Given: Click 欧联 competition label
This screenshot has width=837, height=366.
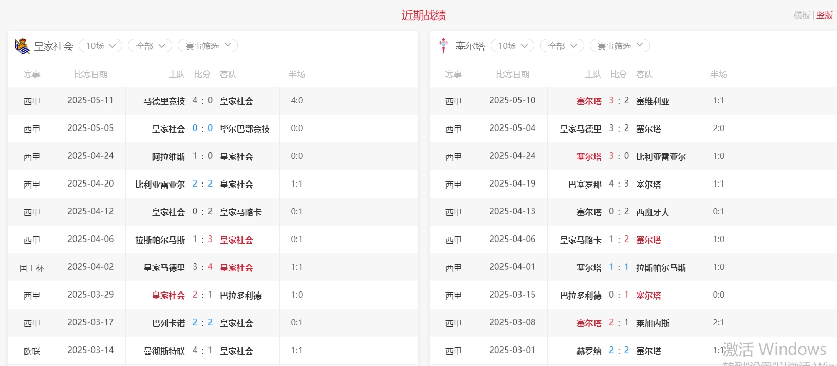Looking at the screenshot, I should [x=32, y=351].
